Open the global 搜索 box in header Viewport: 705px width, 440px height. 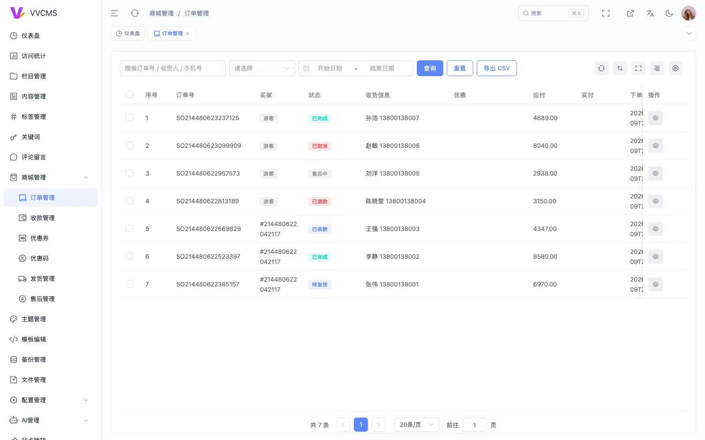click(553, 13)
